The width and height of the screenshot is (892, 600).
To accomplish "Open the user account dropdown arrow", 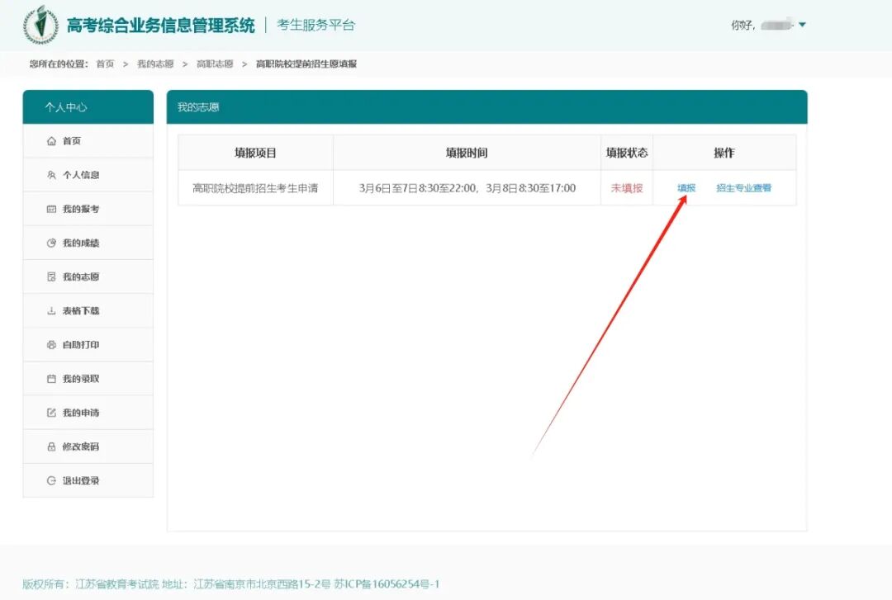I will pos(802,25).
